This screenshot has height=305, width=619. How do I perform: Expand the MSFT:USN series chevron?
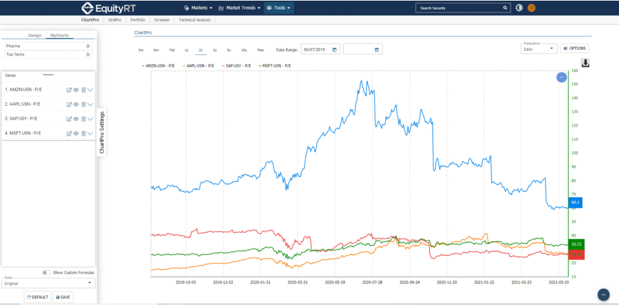pyautogui.click(x=90, y=134)
